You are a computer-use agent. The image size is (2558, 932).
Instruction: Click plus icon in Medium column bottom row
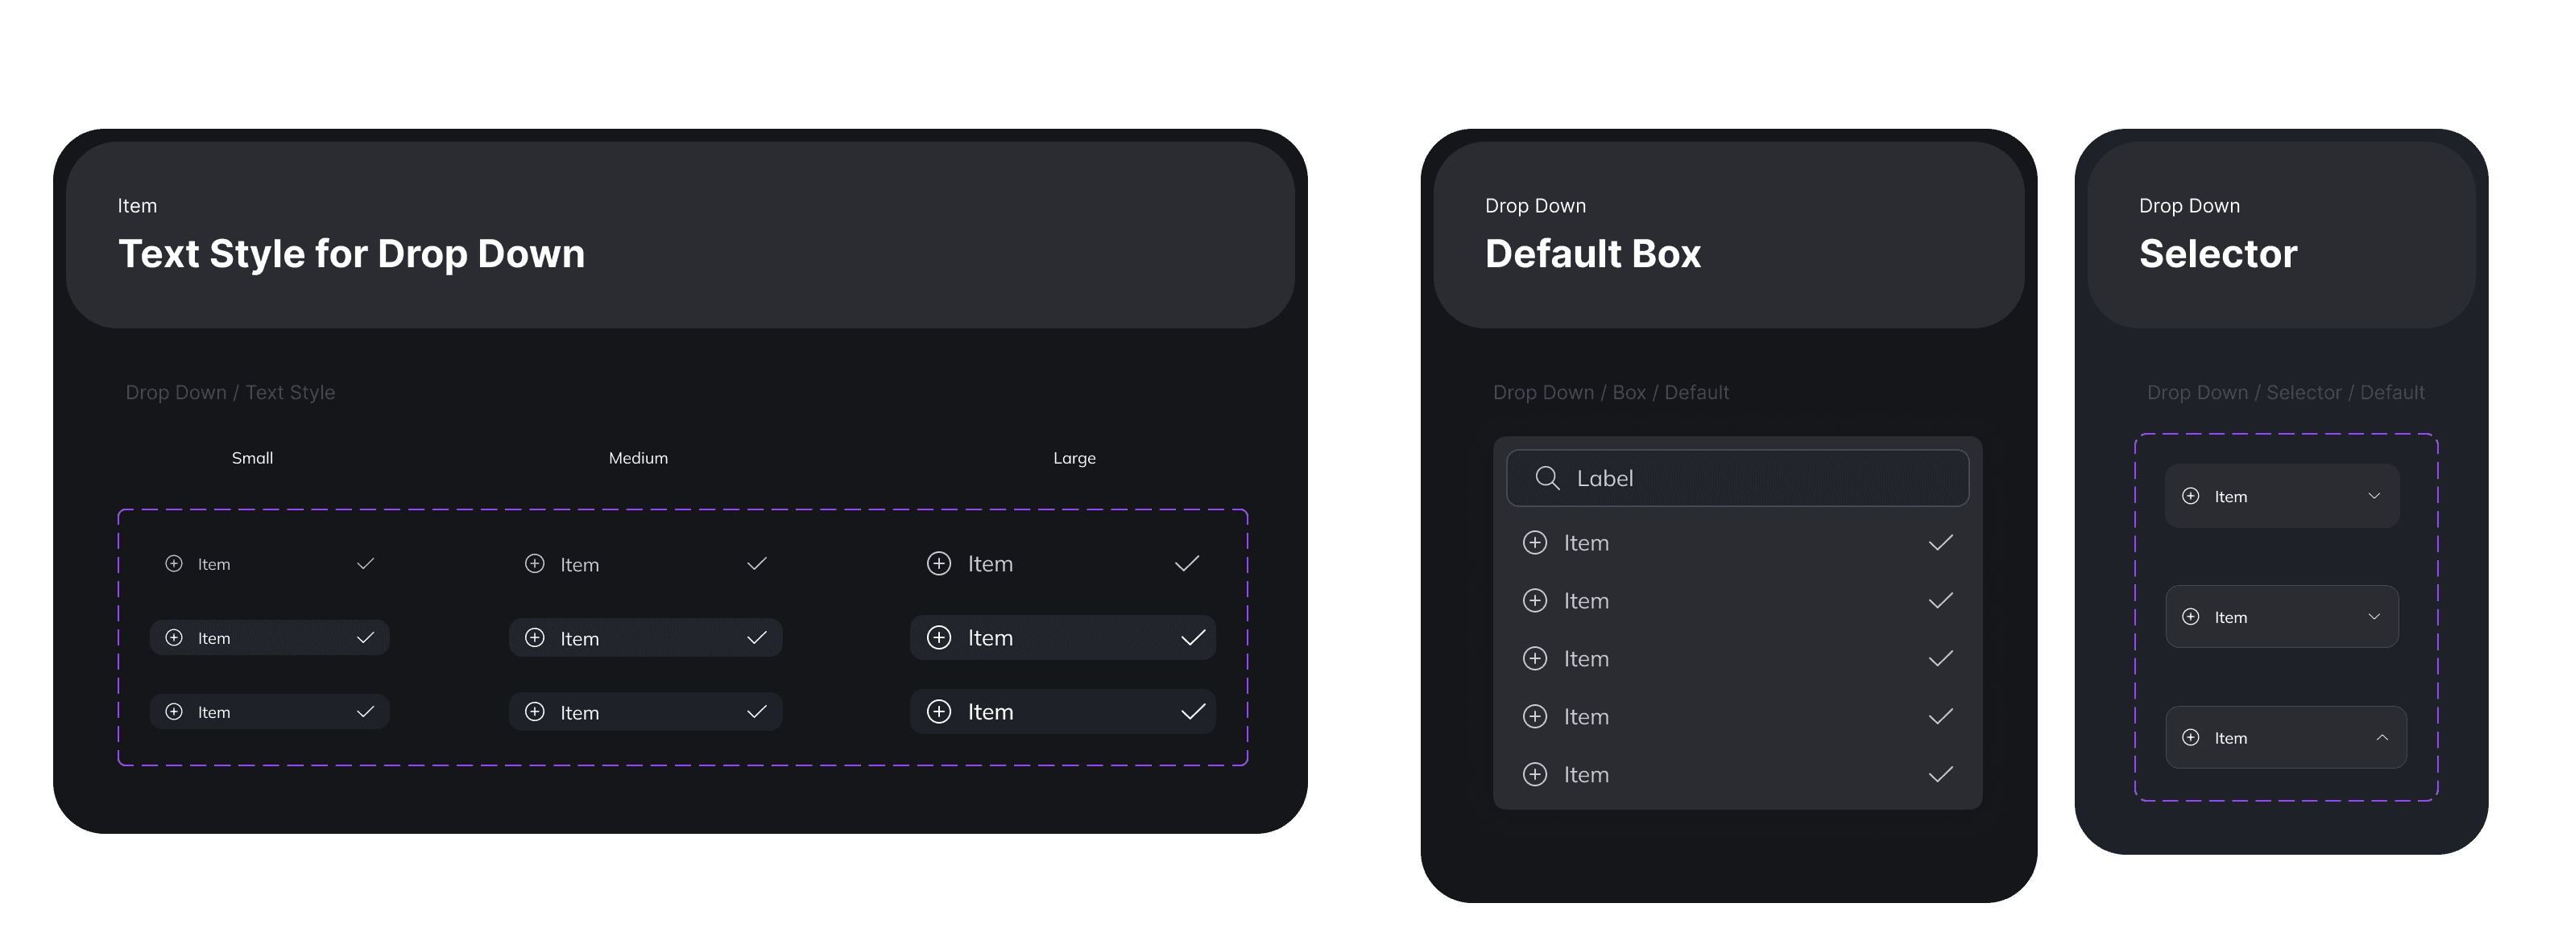(x=534, y=711)
